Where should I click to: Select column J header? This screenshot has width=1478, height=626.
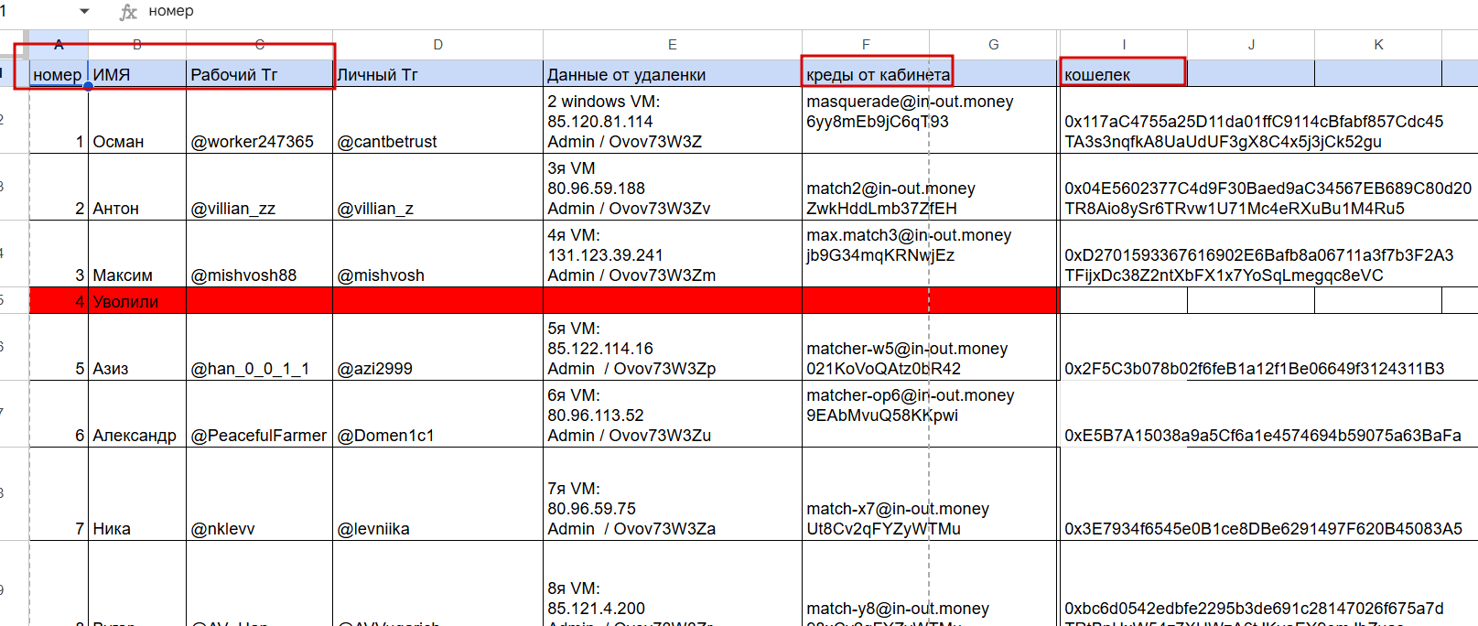tap(1251, 45)
